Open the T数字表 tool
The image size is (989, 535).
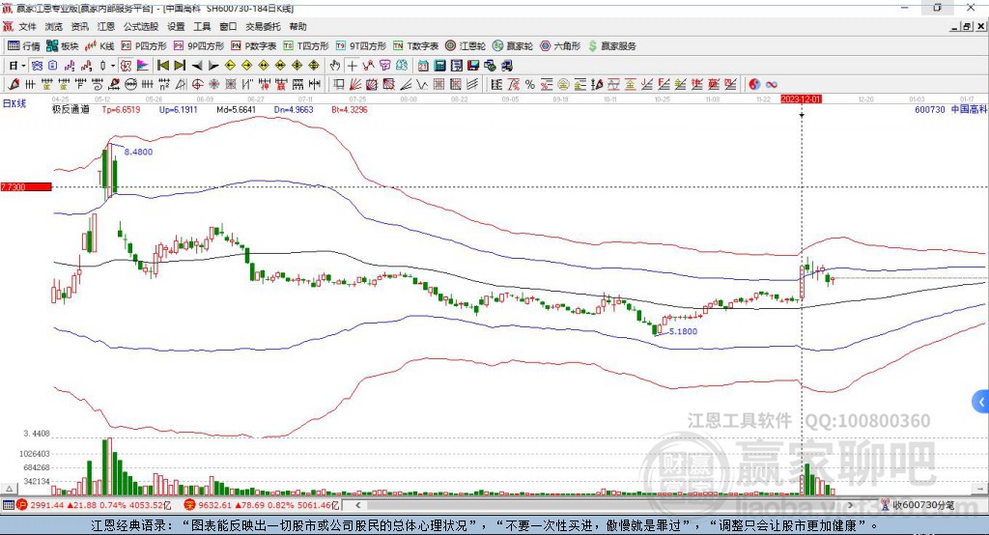415,46
